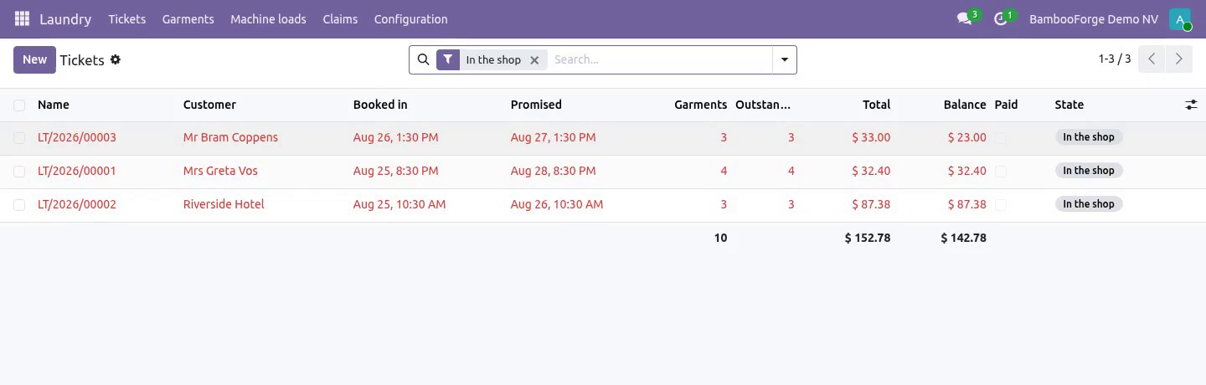Click total amount $ 87.38
The width and height of the screenshot is (1206, 385).
coord(871,204)
